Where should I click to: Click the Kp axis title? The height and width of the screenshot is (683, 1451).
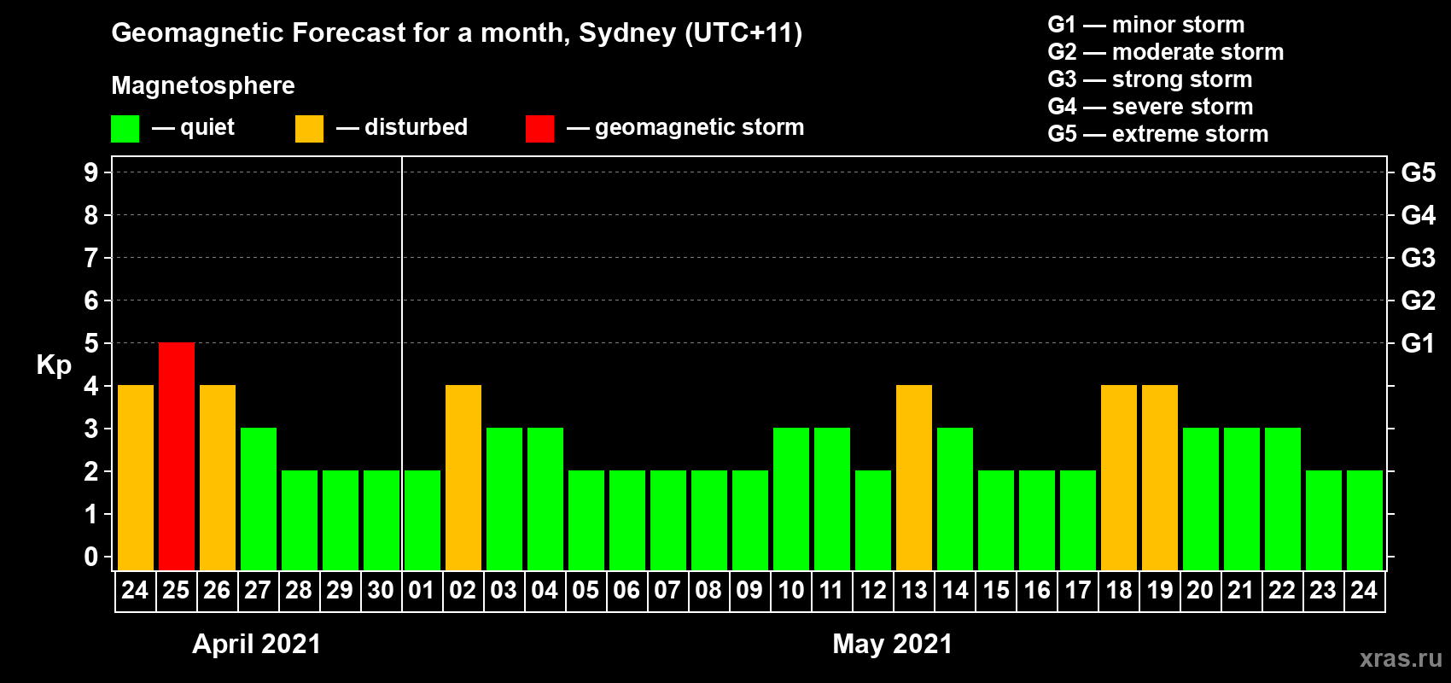click(x=54, y=365)
